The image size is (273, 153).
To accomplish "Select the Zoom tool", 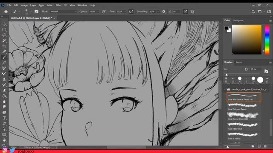I will point(4,145).
